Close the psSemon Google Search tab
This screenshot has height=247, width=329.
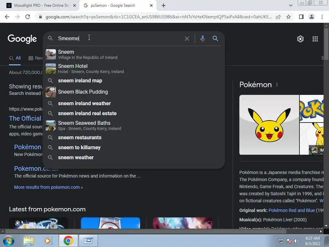[151, 6]
